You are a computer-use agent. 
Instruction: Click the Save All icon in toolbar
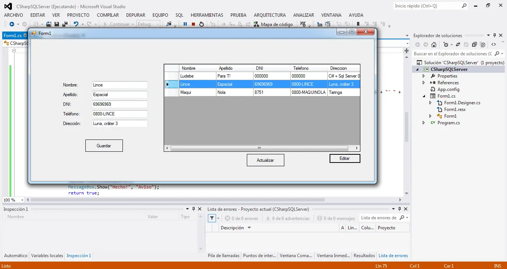65,24
